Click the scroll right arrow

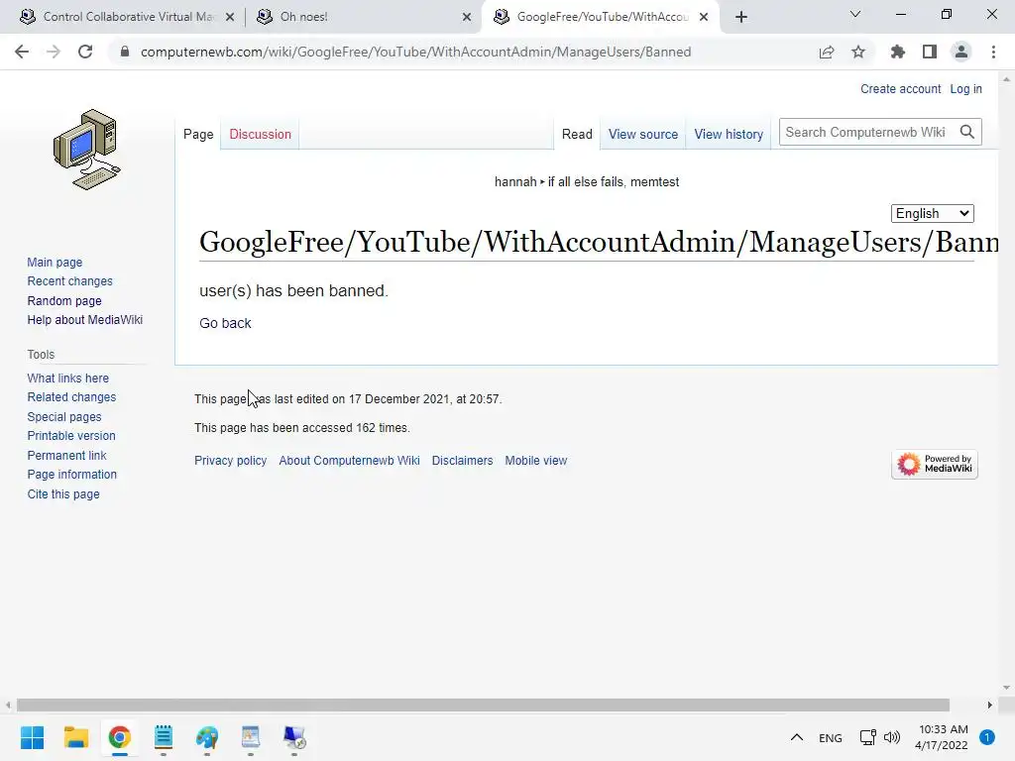tap(990, 705)
